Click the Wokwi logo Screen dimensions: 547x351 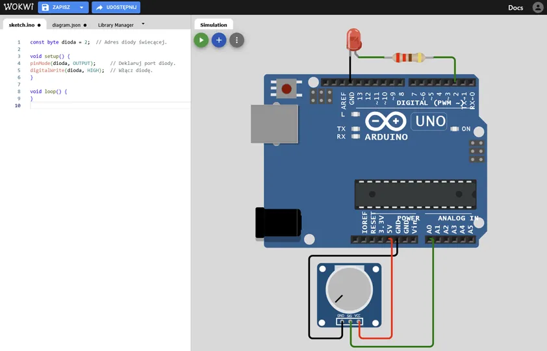coord(18,7)
